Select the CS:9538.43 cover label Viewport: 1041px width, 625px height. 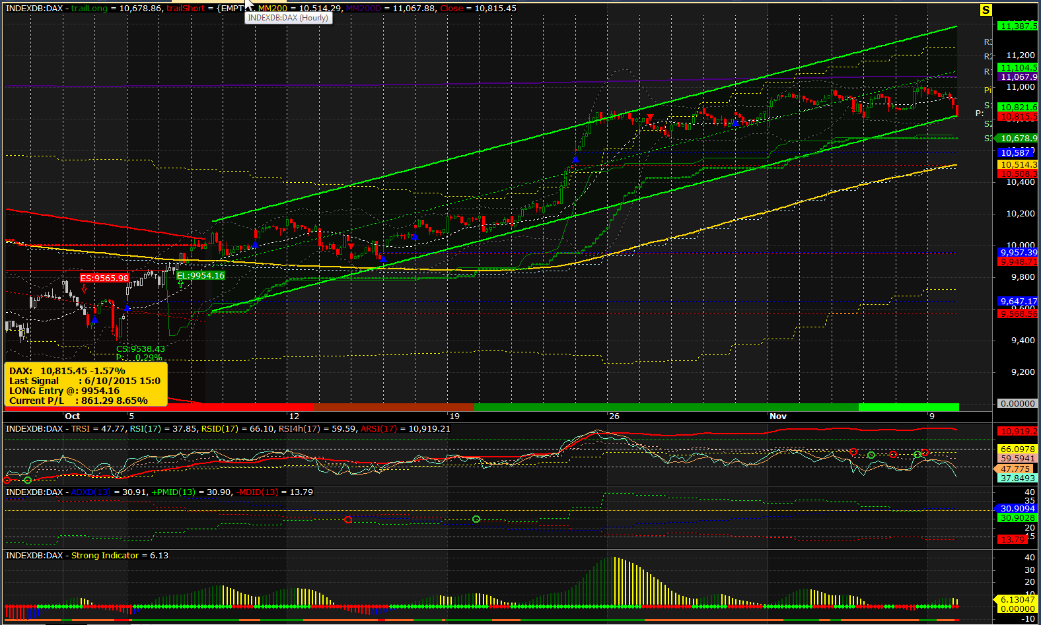(141, 348)
